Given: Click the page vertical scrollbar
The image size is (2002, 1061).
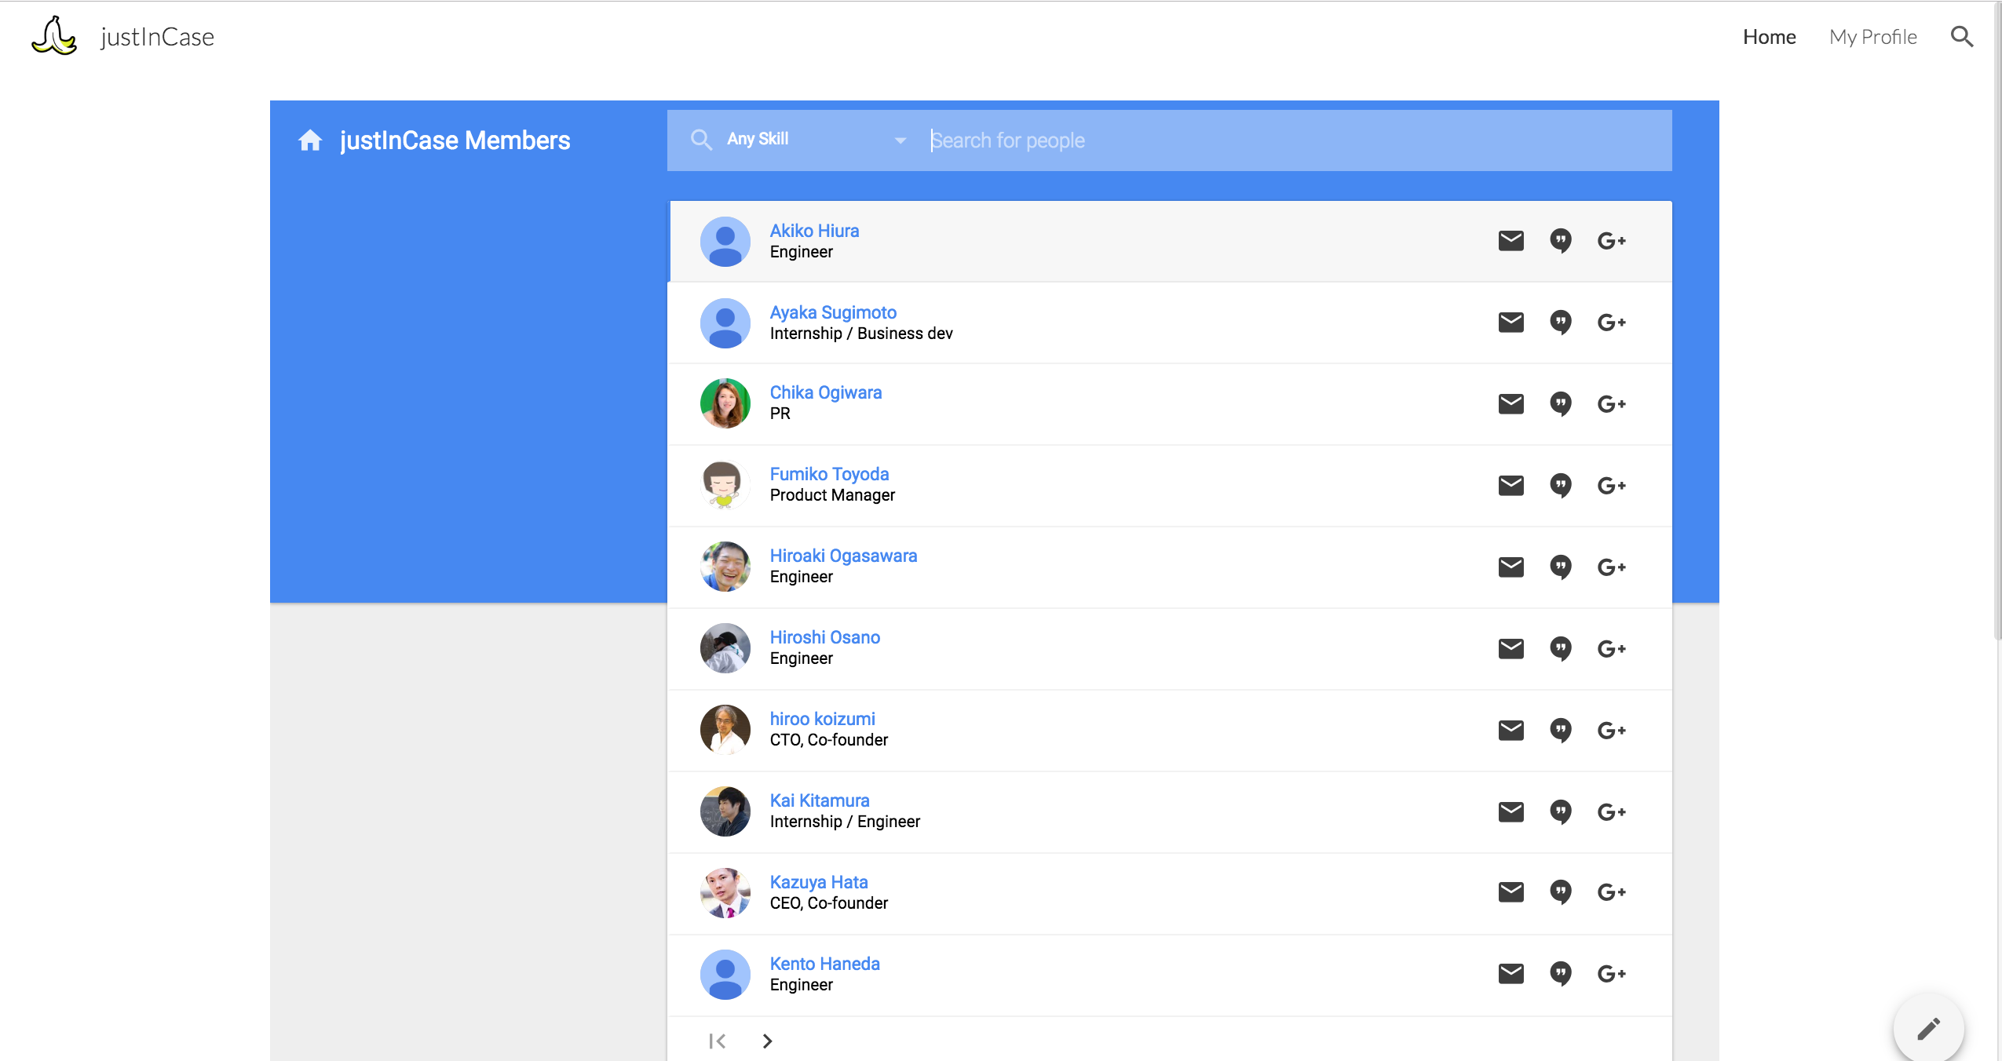Looking at the screenshot, I should pos(1997,314).
